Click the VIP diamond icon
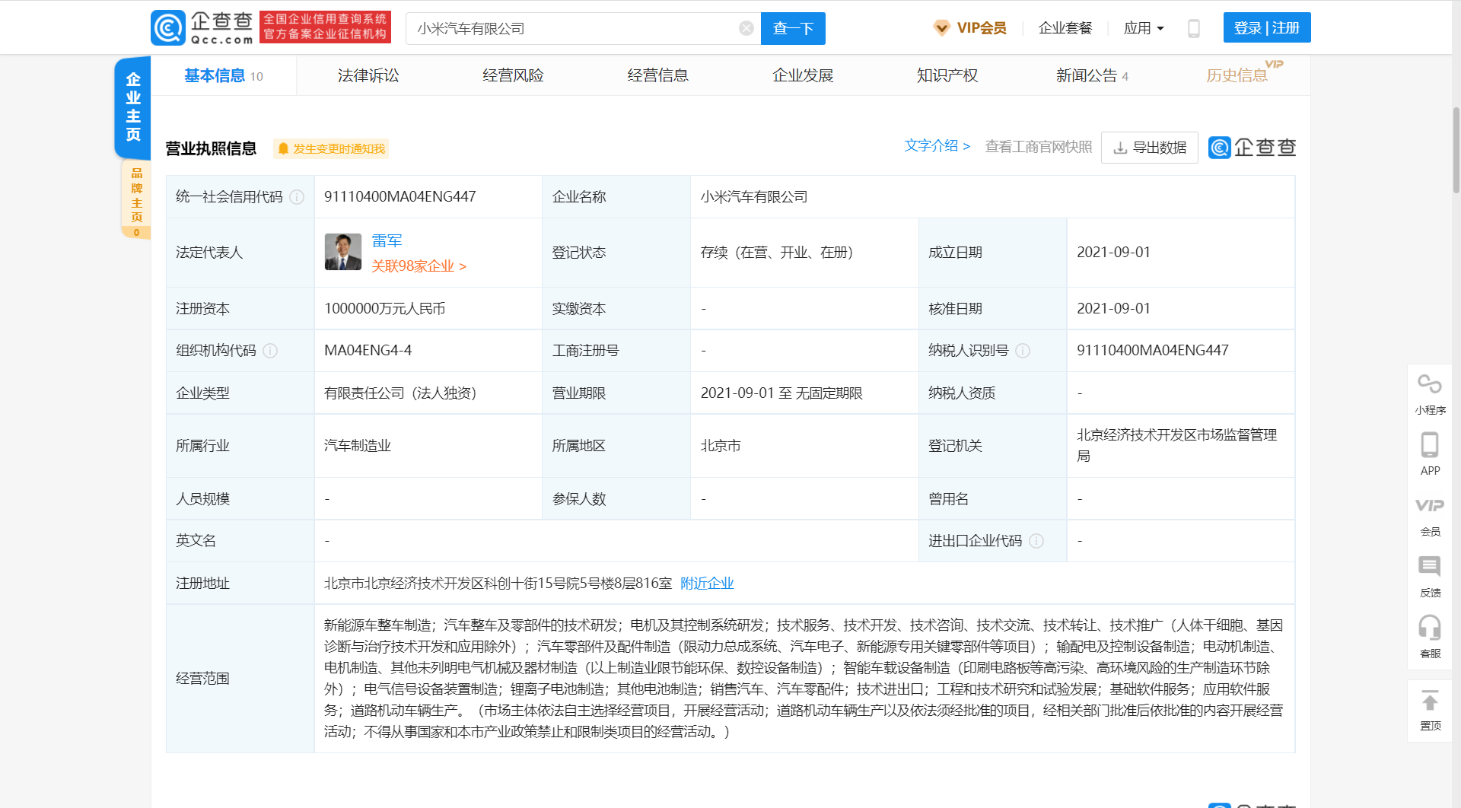Image resolution: width=1461 pixels, height=808 pixels. (x=941, y=28)
